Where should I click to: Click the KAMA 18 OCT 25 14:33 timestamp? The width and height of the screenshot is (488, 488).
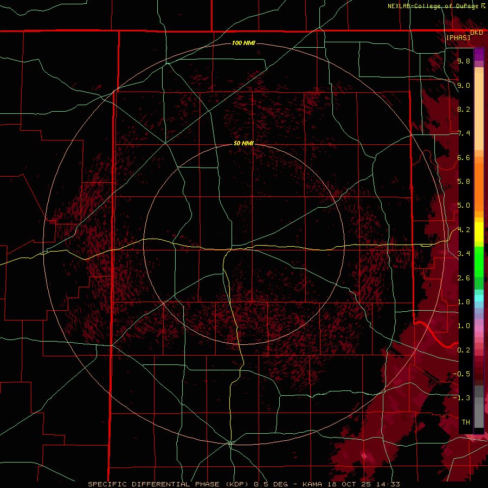tap(351, 484)
